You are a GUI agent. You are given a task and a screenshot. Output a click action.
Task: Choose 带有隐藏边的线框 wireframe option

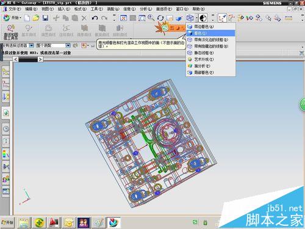[x=210, y=46]
